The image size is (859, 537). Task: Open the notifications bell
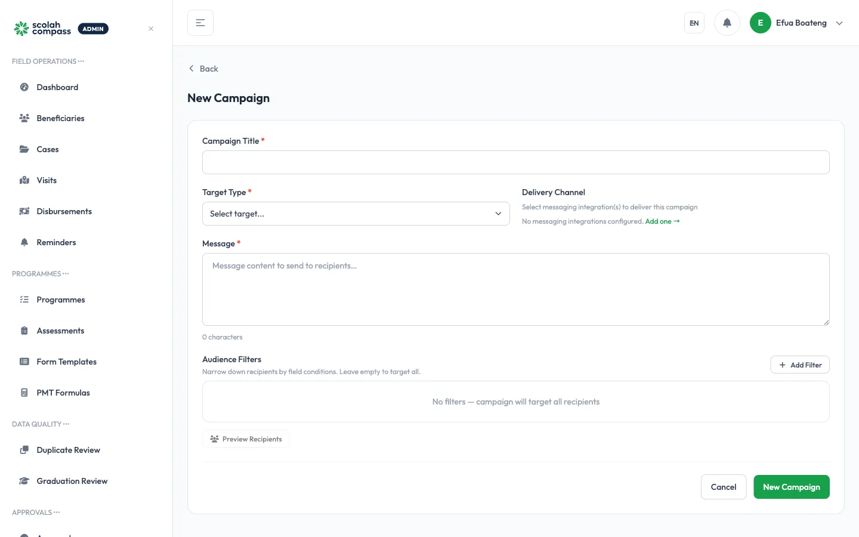pos(727,23)
